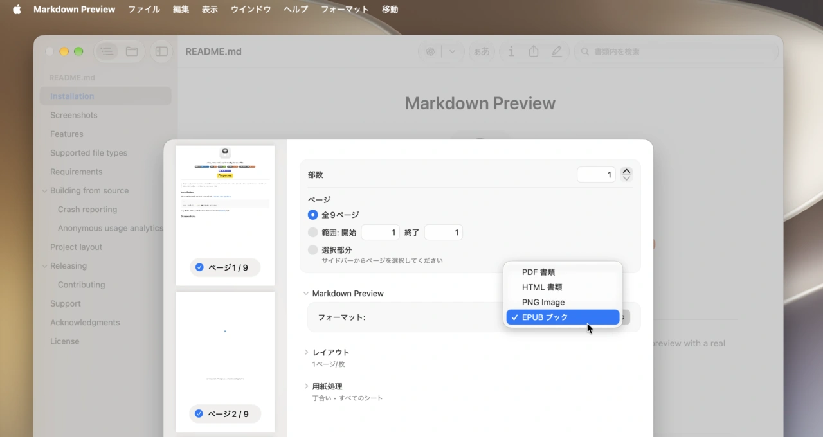Image resolution: width=823 pixels, height=437 pixels.
Task: Click the folder icon in toolbar
Action: [x=132, y=51]
